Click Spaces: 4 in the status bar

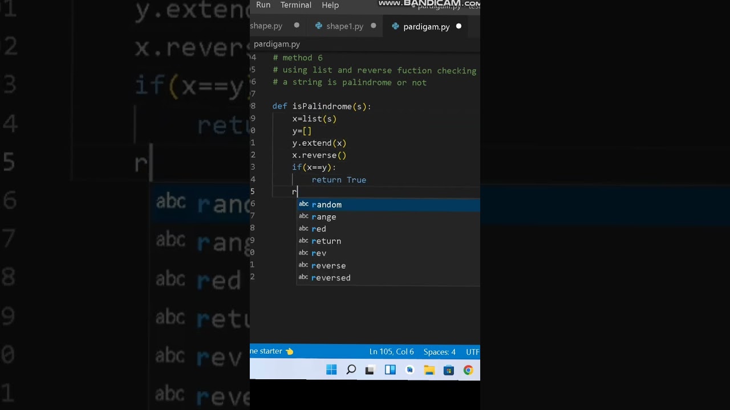(440, 352)
